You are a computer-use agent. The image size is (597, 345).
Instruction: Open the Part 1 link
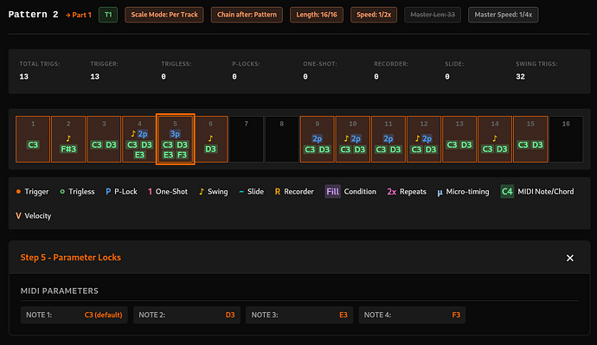point(79,15)
